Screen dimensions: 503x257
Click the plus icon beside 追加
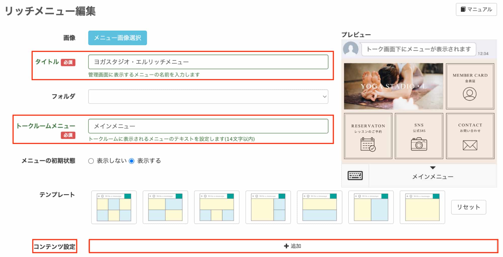pyautogui.click(x=286, y=246)
